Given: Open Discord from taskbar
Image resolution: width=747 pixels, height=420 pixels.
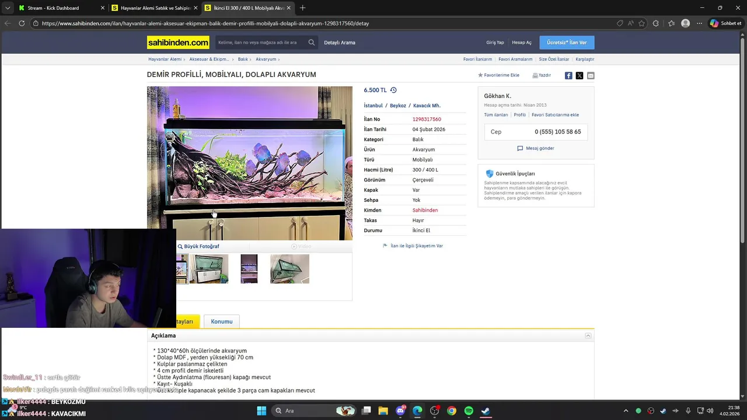Looking at the screenshot, I should [x=401, y=411].
